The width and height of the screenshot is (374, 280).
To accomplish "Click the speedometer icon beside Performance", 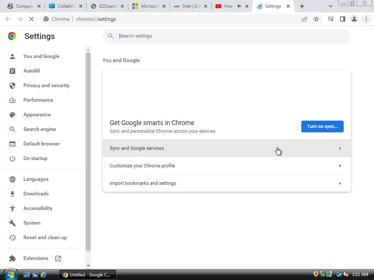I will [x=12, y=100].
